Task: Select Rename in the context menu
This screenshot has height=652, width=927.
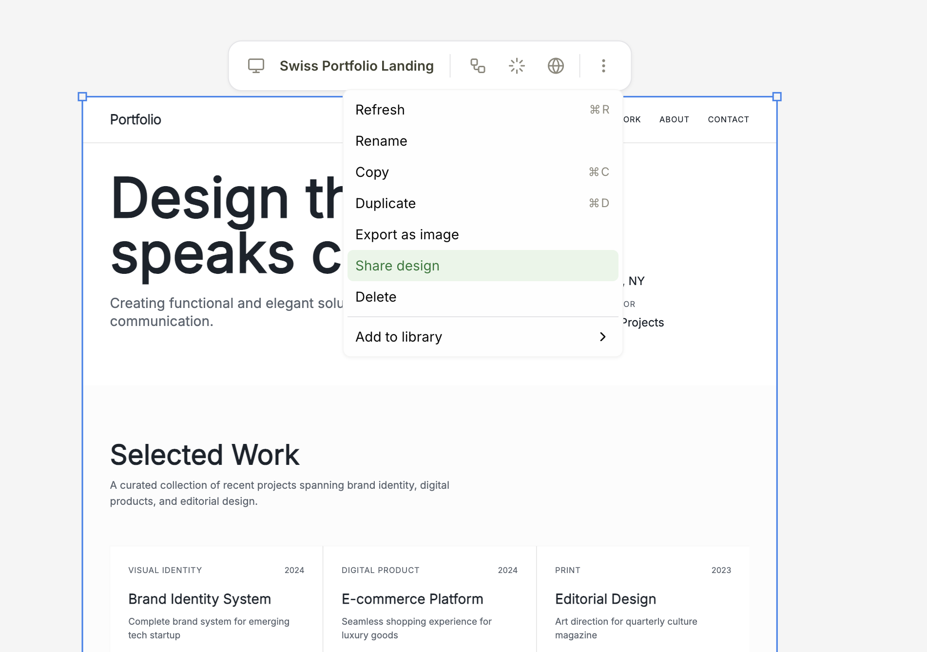Action: tap(381, 141)
